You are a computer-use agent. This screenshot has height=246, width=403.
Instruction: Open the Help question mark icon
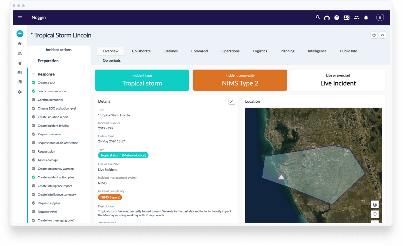tap(337, 17)
